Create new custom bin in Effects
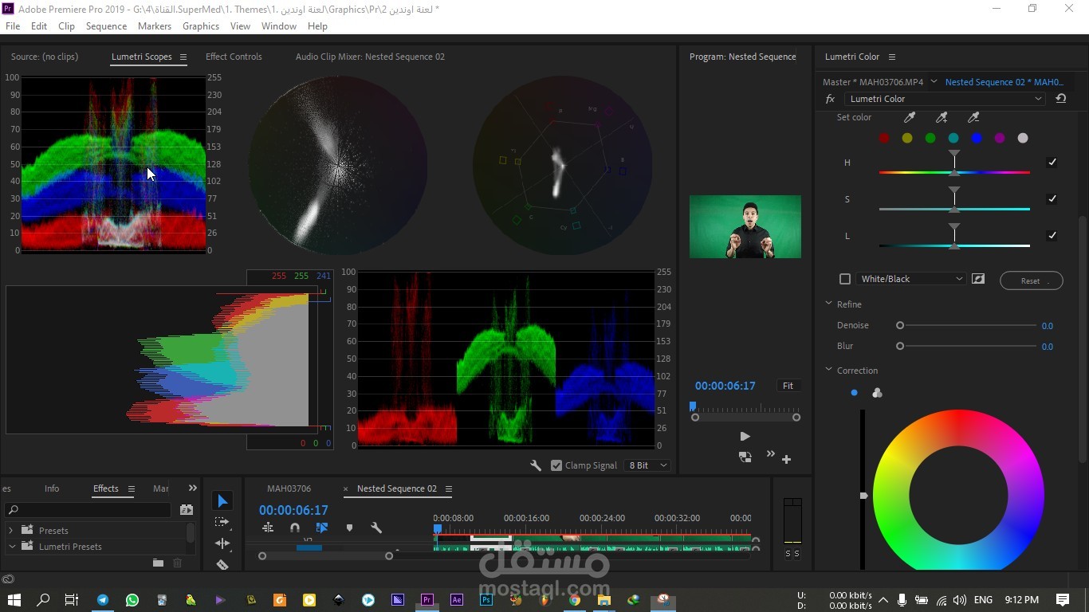 pos(158,563)
